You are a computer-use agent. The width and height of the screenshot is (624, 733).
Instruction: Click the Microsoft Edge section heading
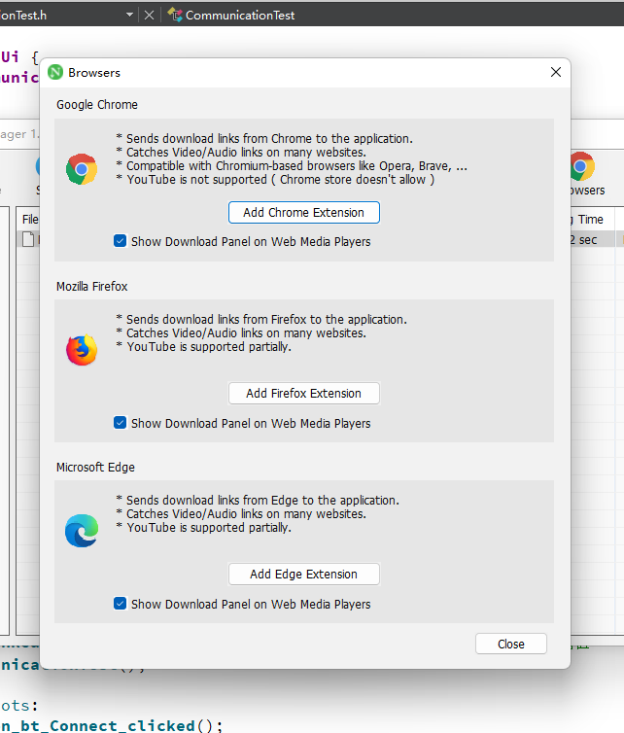[x=96, y=467]
